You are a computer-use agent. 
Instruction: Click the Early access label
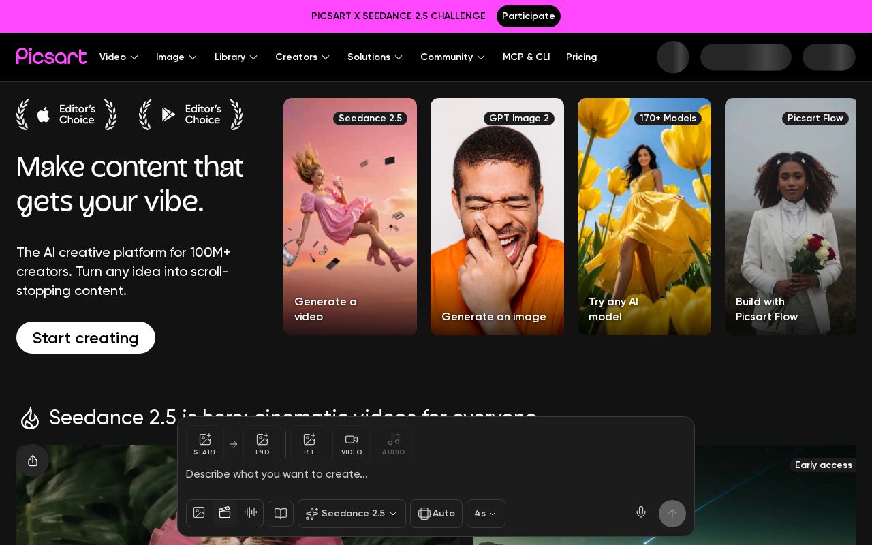(x=823, y=465)
